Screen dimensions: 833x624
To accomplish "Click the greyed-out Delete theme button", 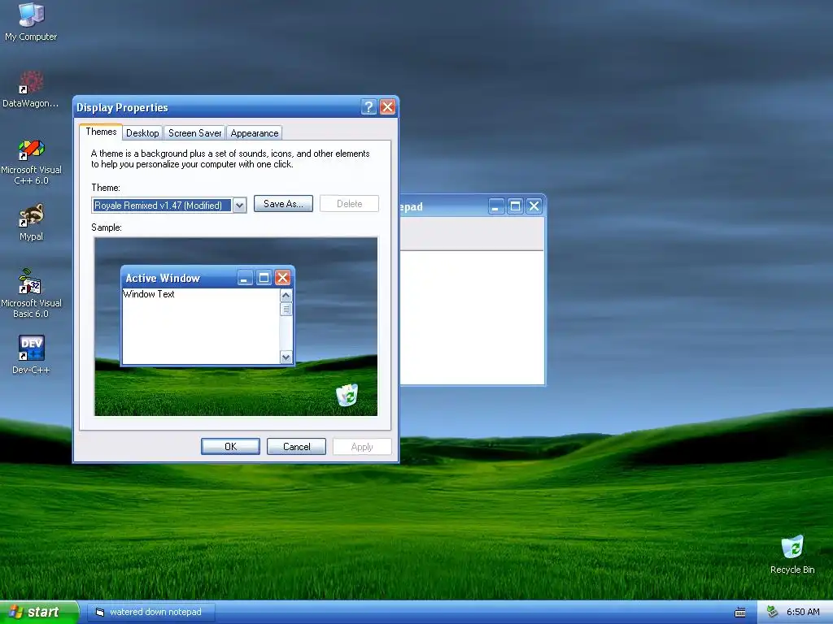I will coord(349,204).
